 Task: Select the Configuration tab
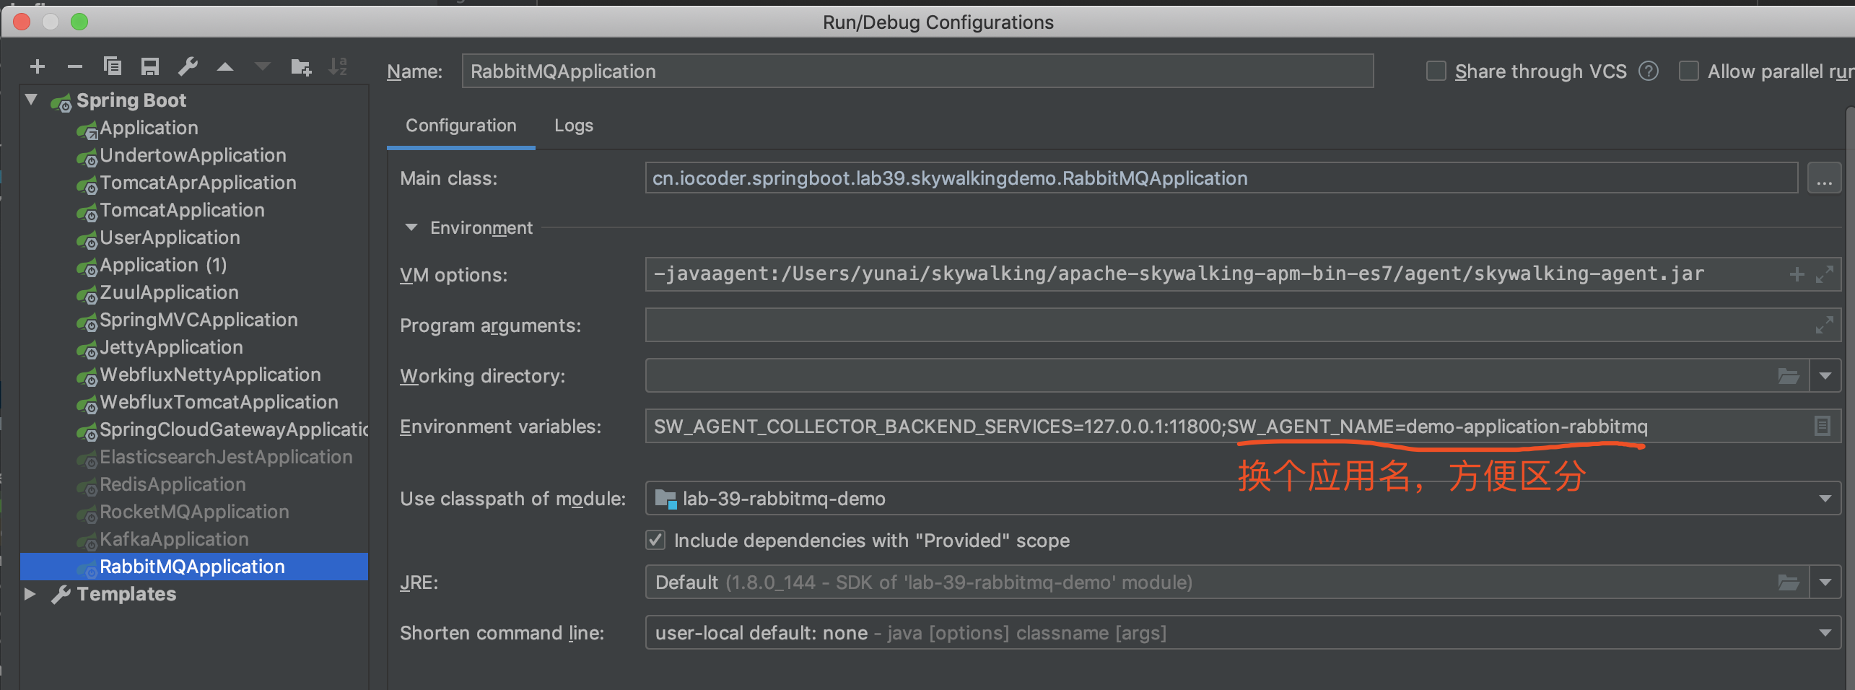tap(461, 126)
